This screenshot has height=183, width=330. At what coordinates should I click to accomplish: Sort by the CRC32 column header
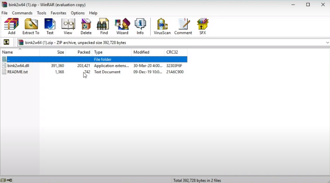[x=176, y=52]
